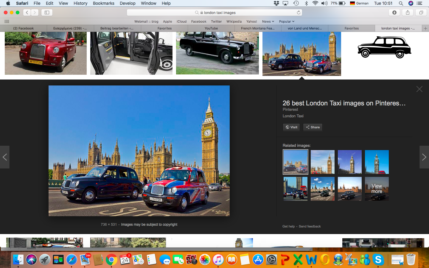
Task: Open the Develop menu
Action: (128, 3)
